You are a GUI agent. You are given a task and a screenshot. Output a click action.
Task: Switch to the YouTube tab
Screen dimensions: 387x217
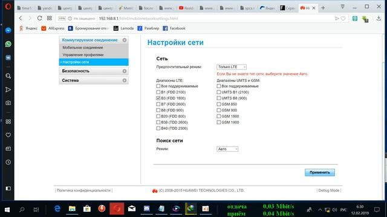186,8
